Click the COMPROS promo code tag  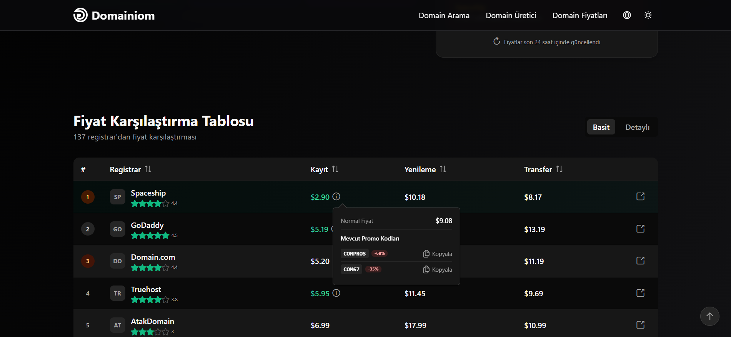pyautogui.click(x=355, y=254)
